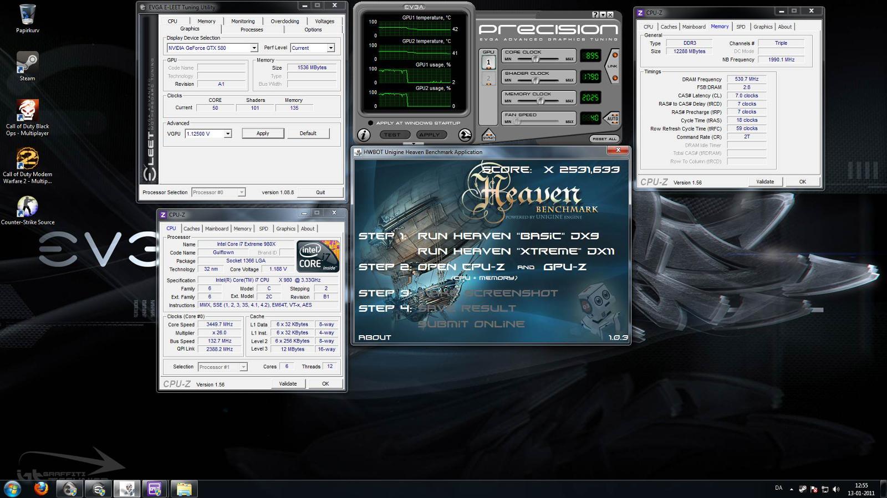Open the Overclocking tab in E-LEET

pyautogui.click(x=285, y=21)
